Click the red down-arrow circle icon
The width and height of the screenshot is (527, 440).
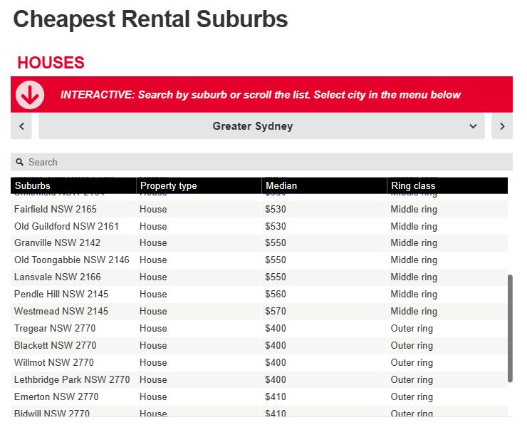(30, 95)
